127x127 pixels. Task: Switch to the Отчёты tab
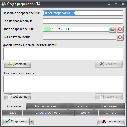[111, 113]
